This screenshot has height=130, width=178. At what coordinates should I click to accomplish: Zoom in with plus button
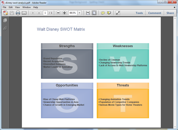[x=64, y=13]
